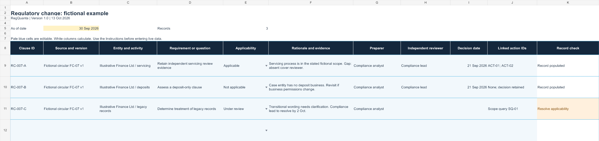Select Fictional circular FC-07 v1 in RC-007-C row
599x141 pixels.
pos(71,109)
